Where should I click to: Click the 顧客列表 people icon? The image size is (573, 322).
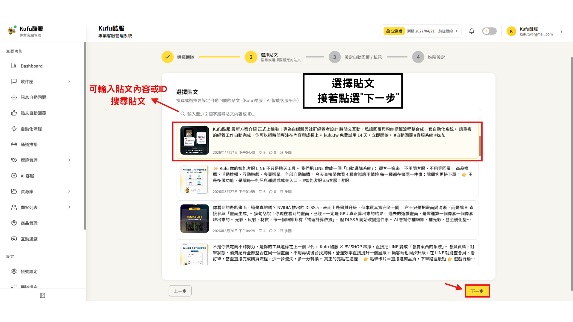(x=14, y=207)
